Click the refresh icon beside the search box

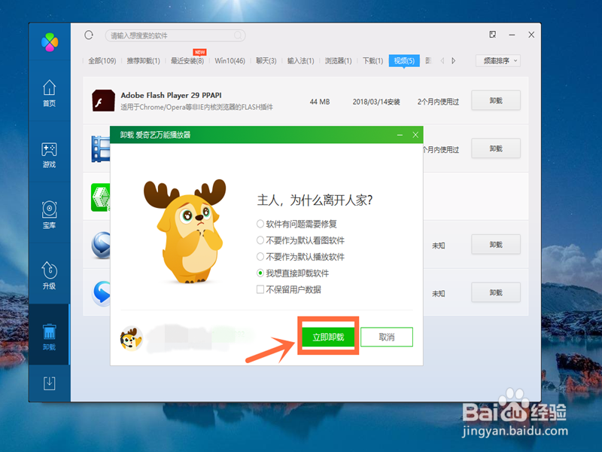click(89, 35)
